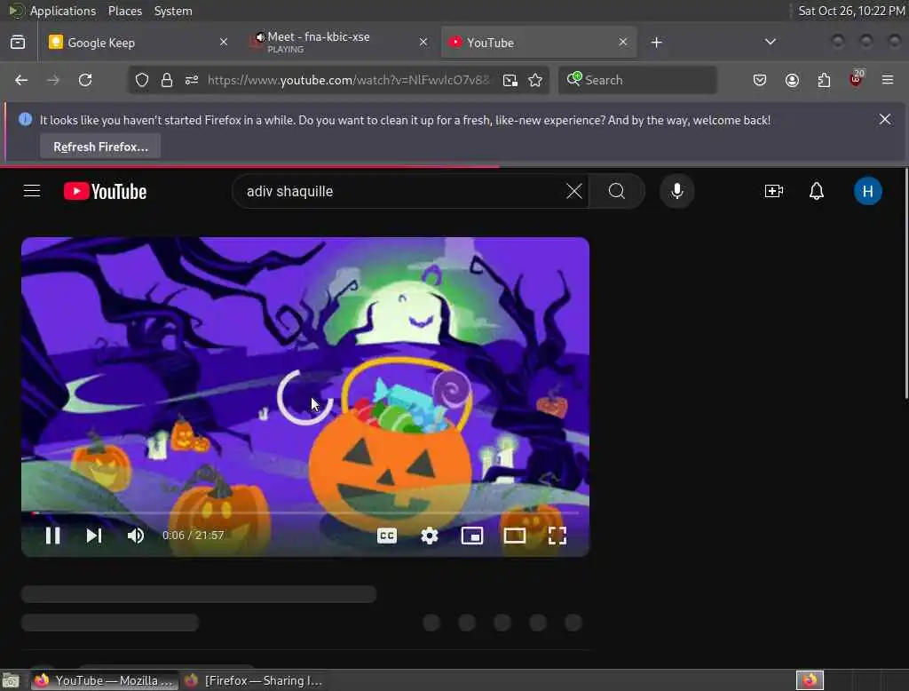Open the System menu
This screenshot has width=909, height=691.
pos(173,11)
